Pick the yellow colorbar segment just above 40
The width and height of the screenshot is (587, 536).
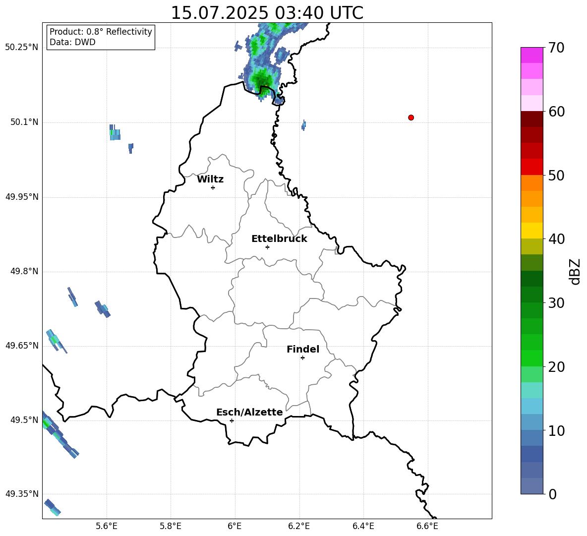tap(532, 231)
